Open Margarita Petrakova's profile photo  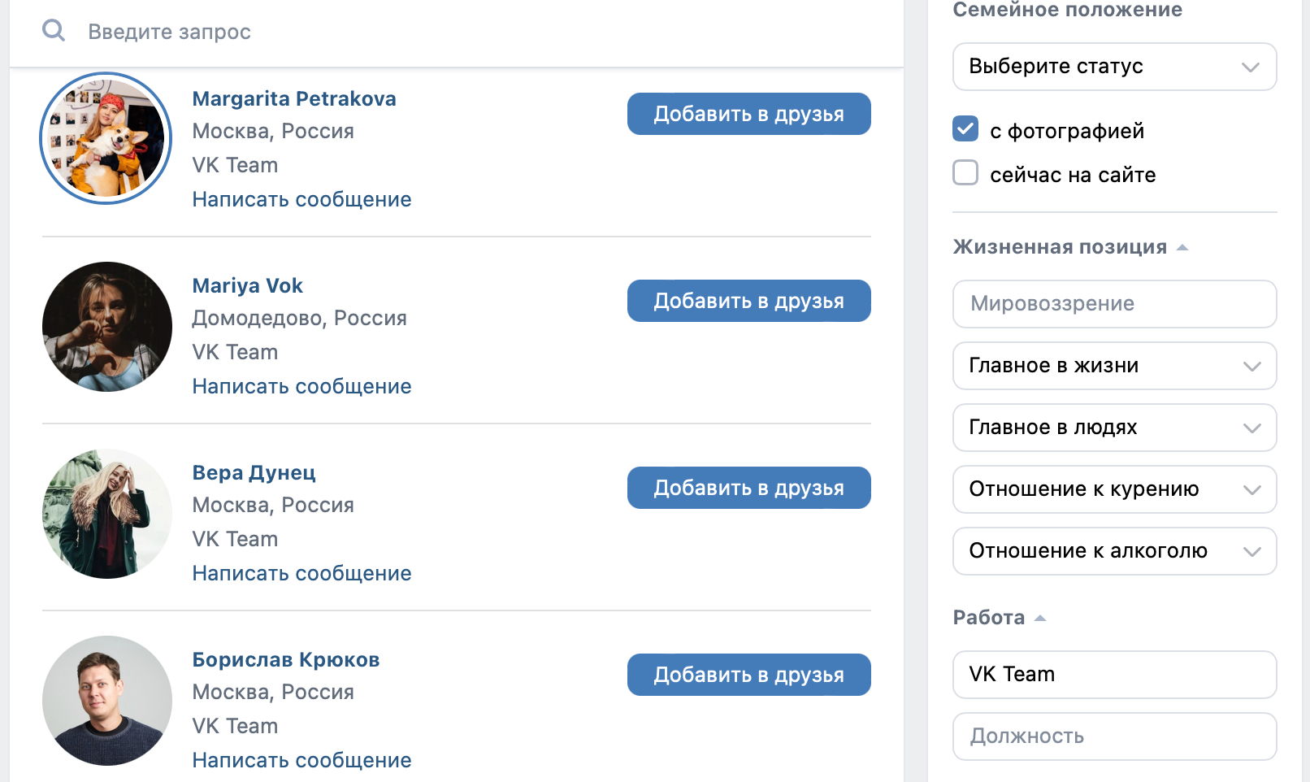click(x=106, y=139)
